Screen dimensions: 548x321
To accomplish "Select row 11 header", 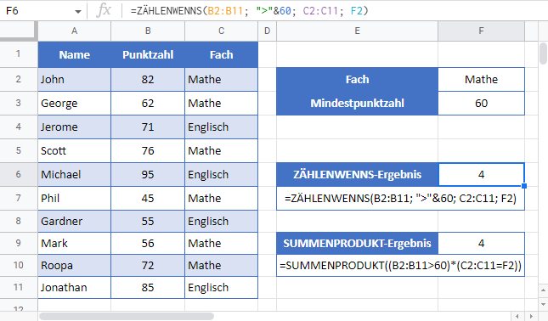I will (x=18, y=287).
